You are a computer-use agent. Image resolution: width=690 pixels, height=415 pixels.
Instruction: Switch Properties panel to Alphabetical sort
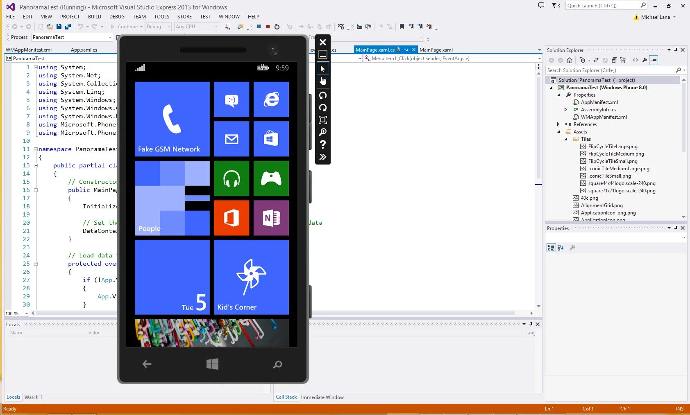(561, 248)
